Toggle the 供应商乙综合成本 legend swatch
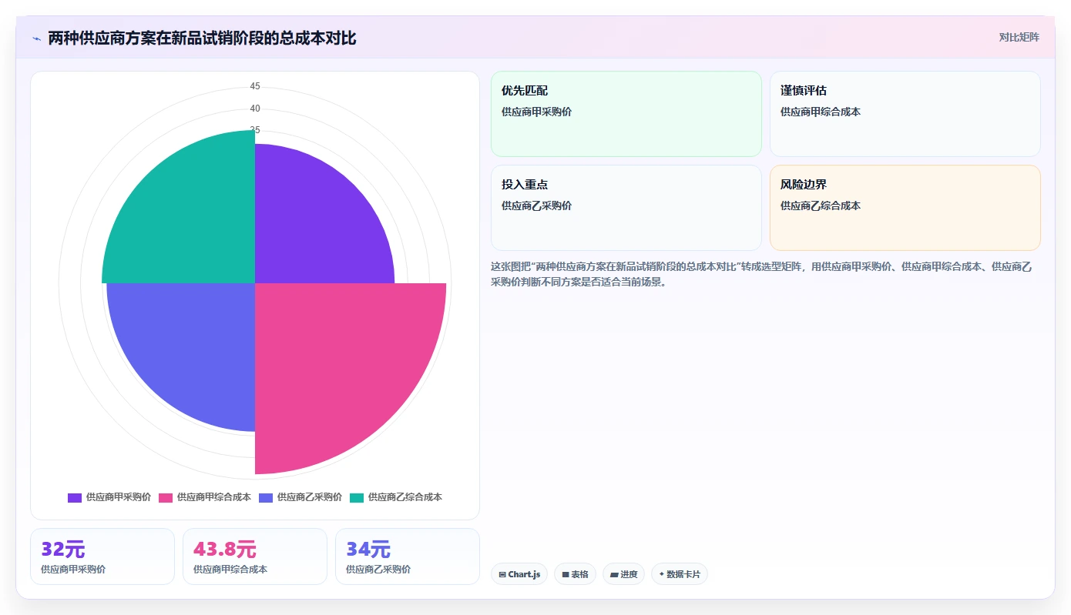Image resolution: width=1071 pixels, height=615 pixels. tap(357, 498)
